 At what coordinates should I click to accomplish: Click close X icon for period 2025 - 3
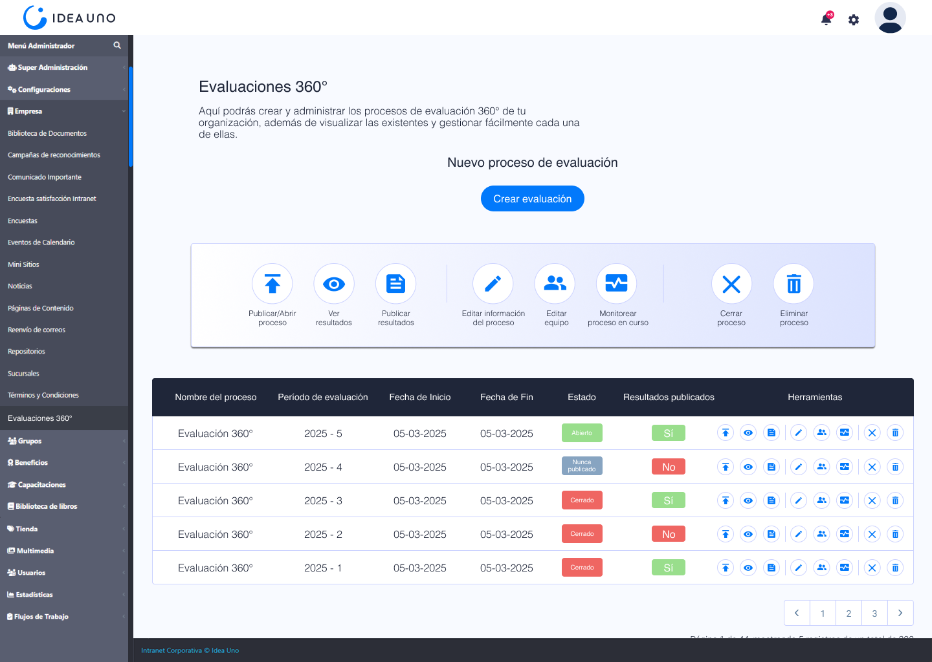pyautogui.click(x=872, y=500)
